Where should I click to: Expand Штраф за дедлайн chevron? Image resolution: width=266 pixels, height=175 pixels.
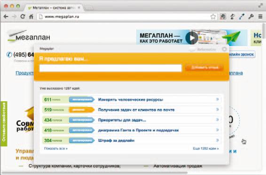218,140
